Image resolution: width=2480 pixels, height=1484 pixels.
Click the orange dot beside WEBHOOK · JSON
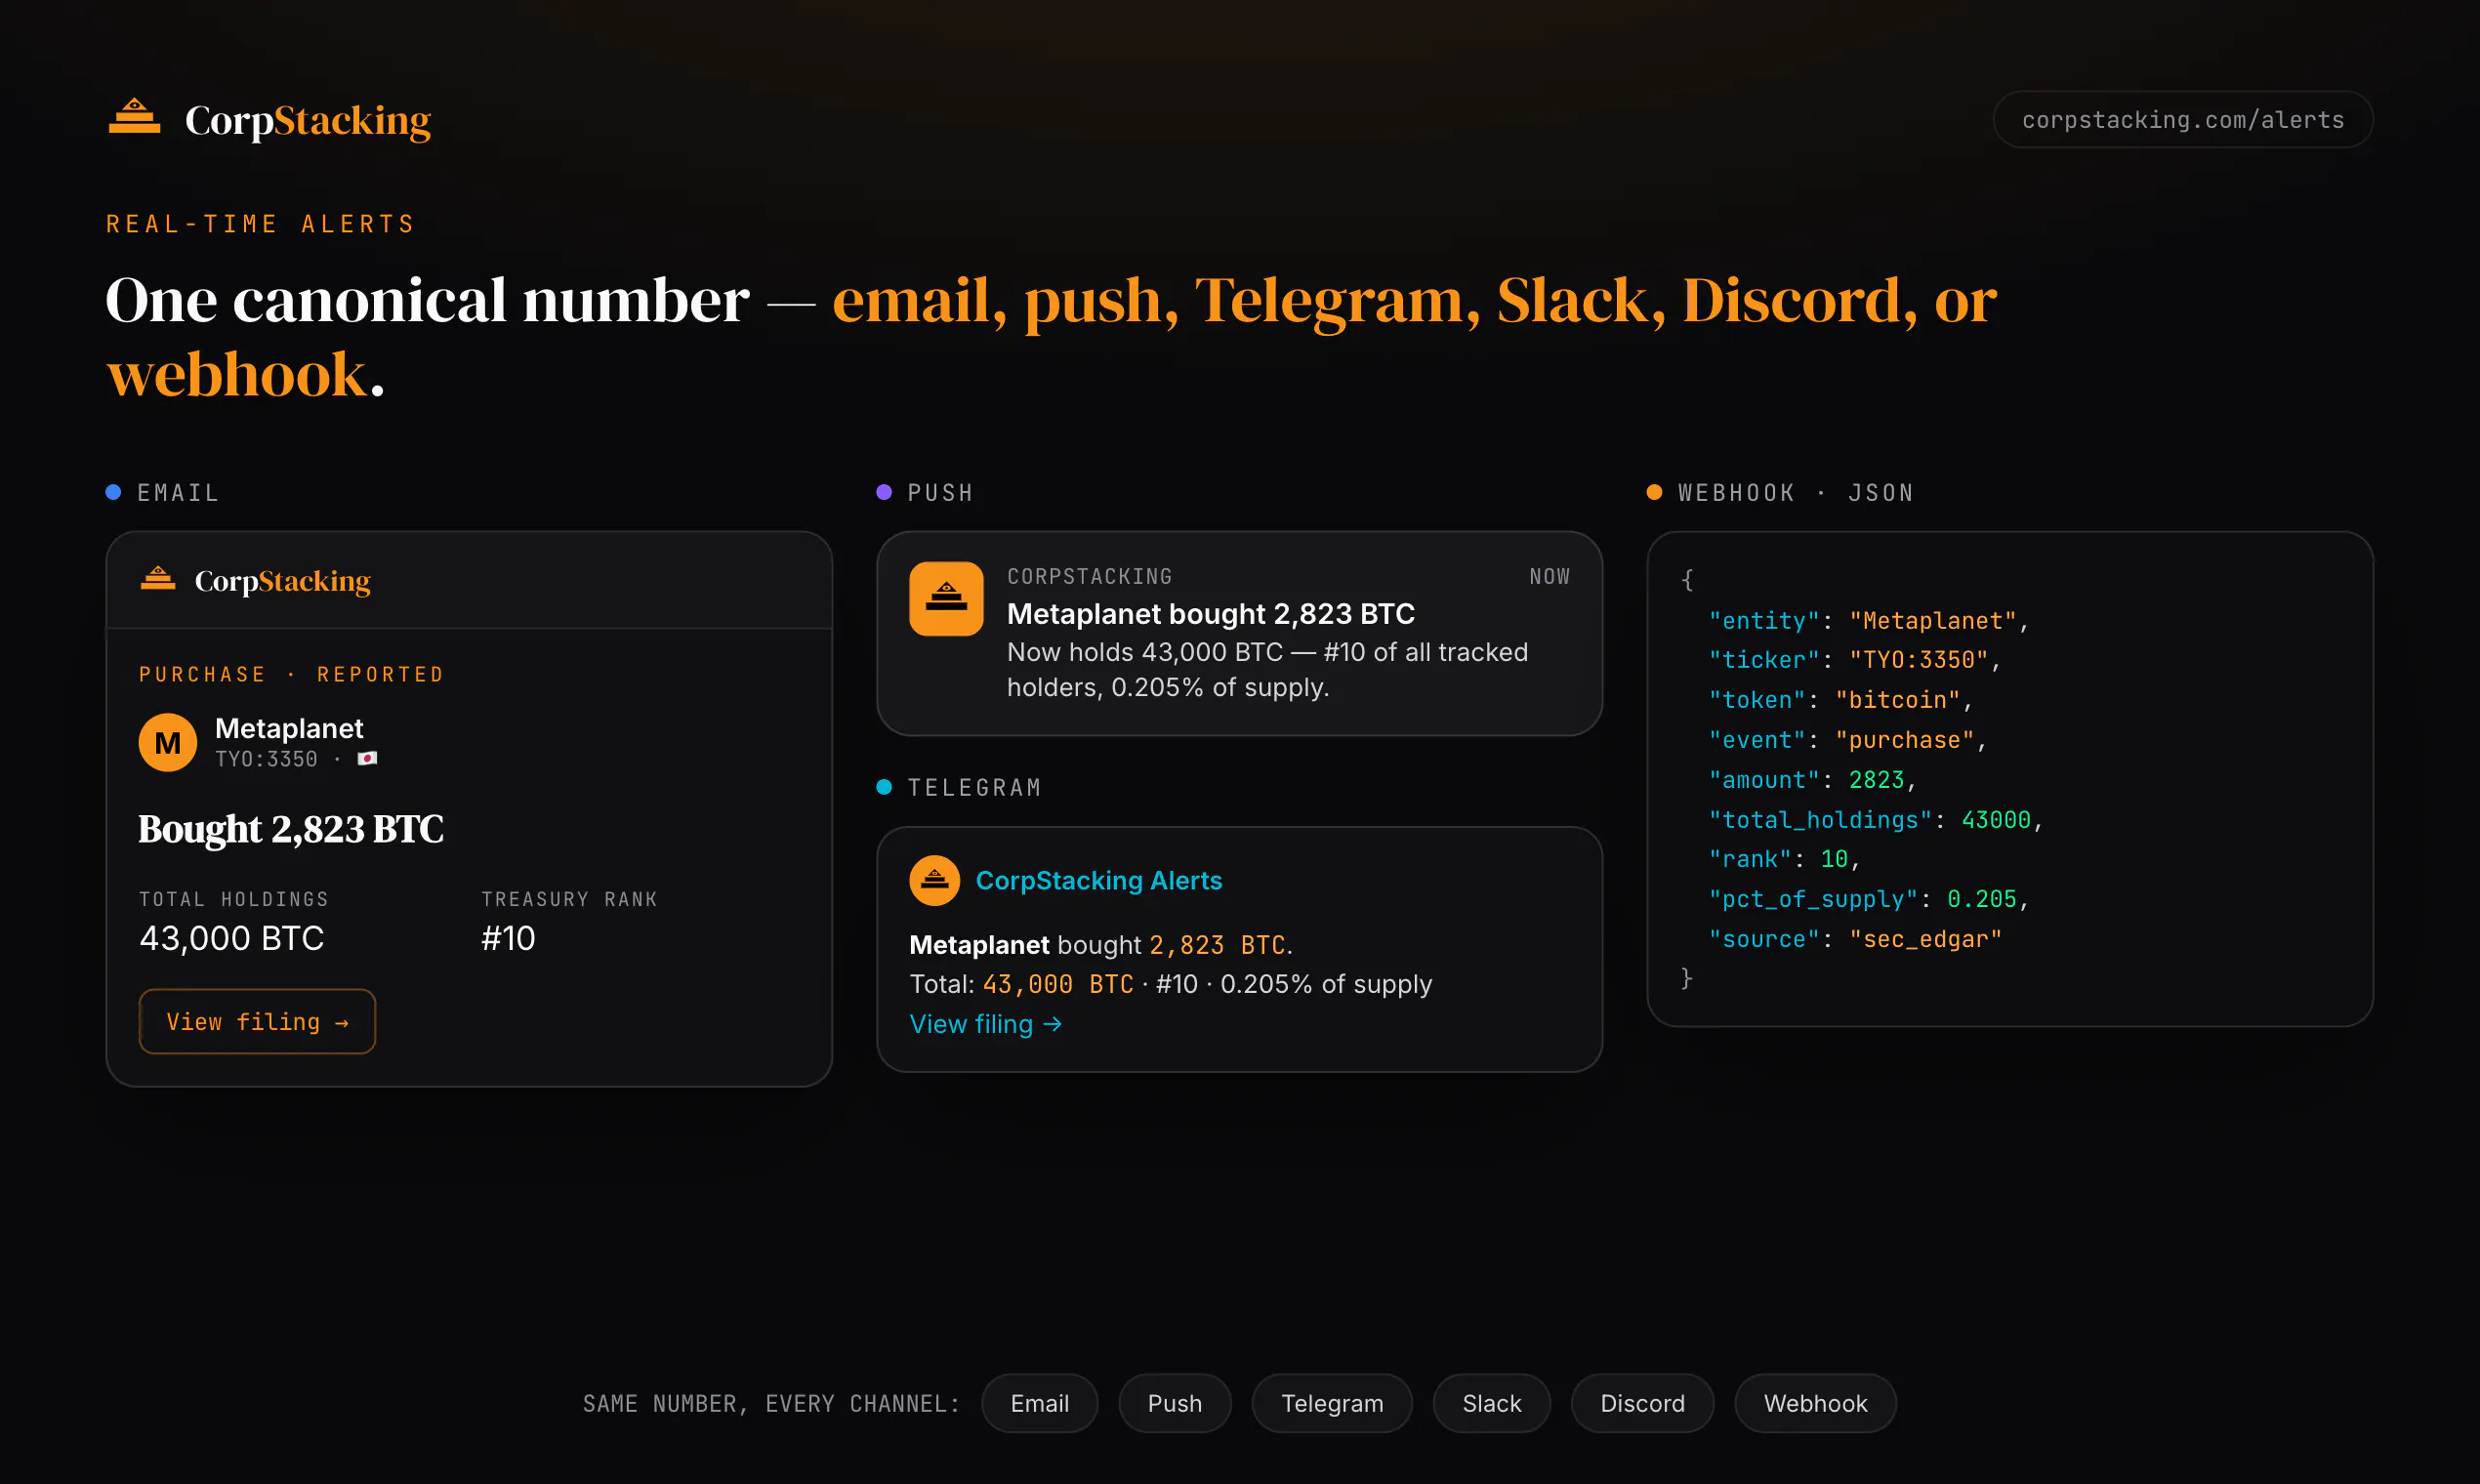[1654, 492]
